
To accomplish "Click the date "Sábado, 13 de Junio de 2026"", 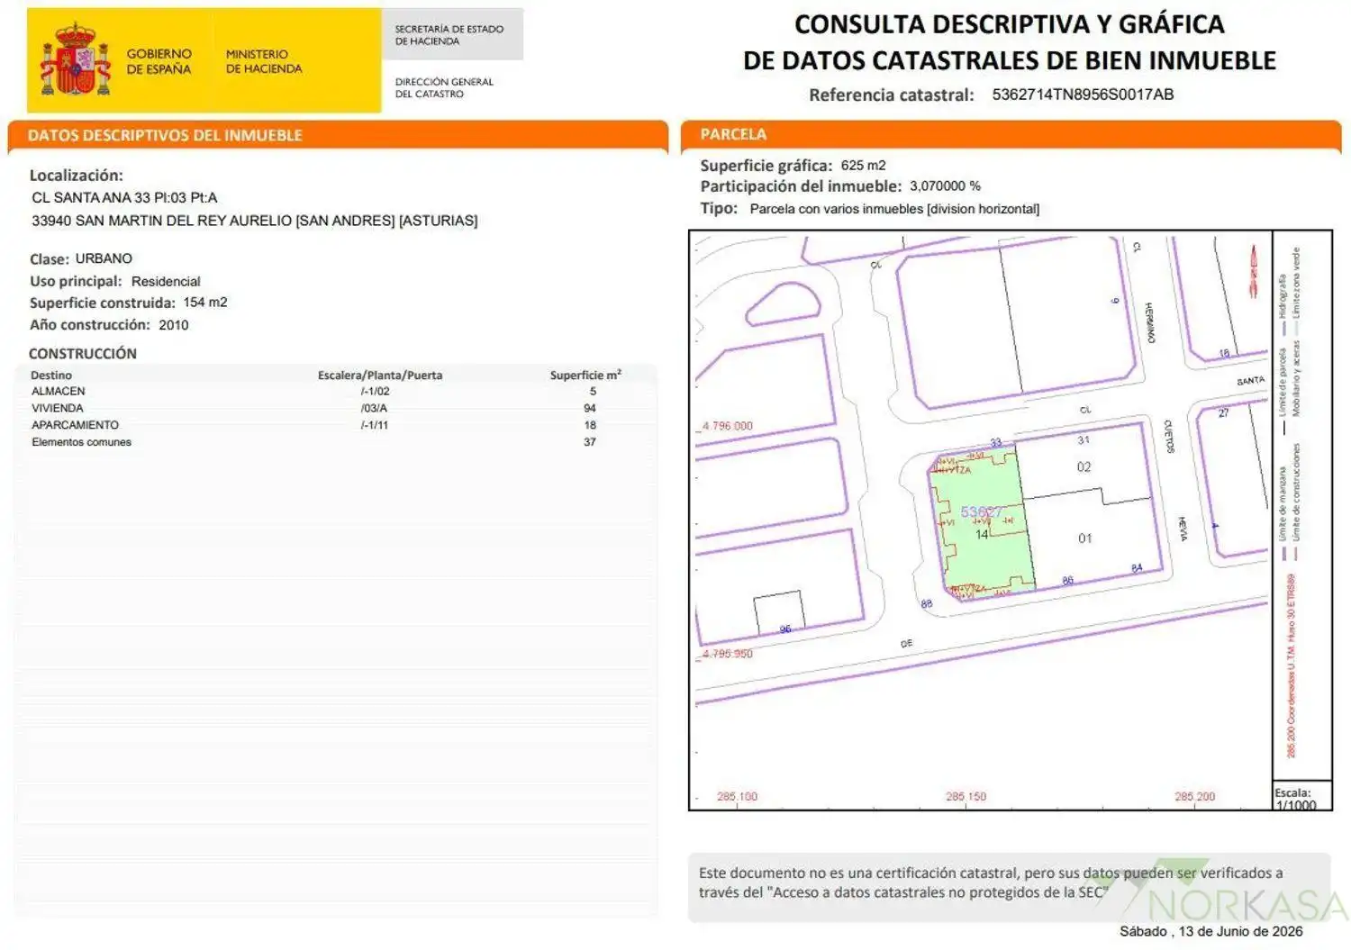I will coord(1210,932).
